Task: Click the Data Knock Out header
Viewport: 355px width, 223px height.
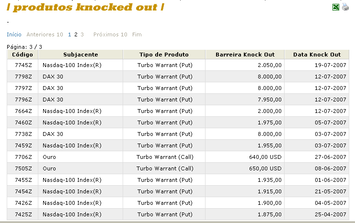Action: pos(317,55)
